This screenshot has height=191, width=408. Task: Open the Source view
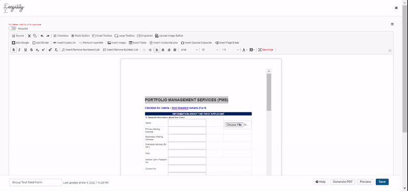coord(18,36)
